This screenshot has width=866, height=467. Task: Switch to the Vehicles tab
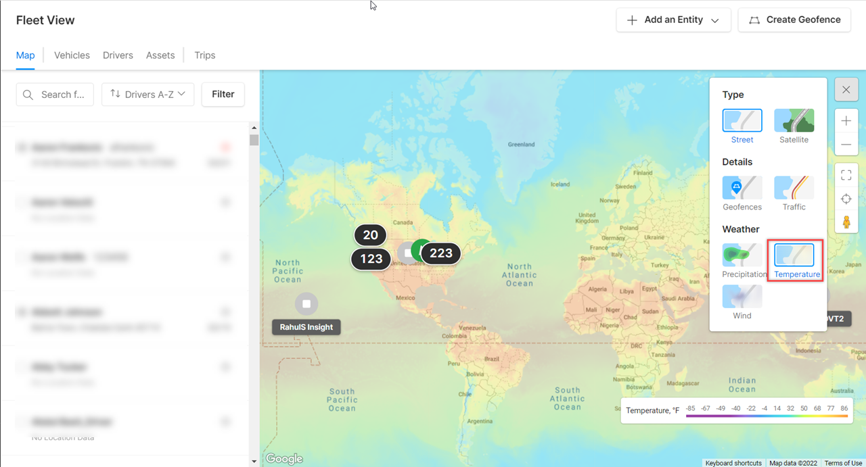point(72,55)
